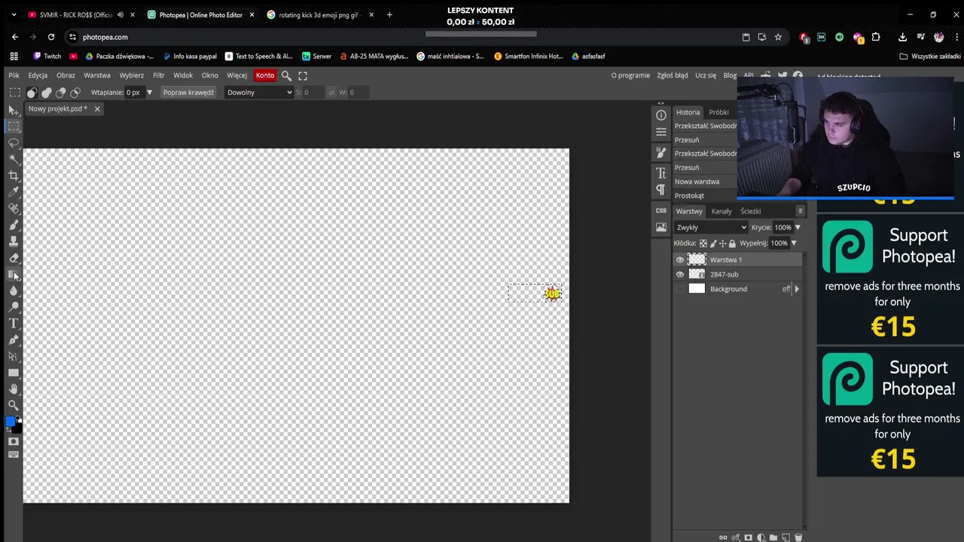Expand the Krycie opacity arrow
The image size is (964, 542).
(x=798, y=227)
